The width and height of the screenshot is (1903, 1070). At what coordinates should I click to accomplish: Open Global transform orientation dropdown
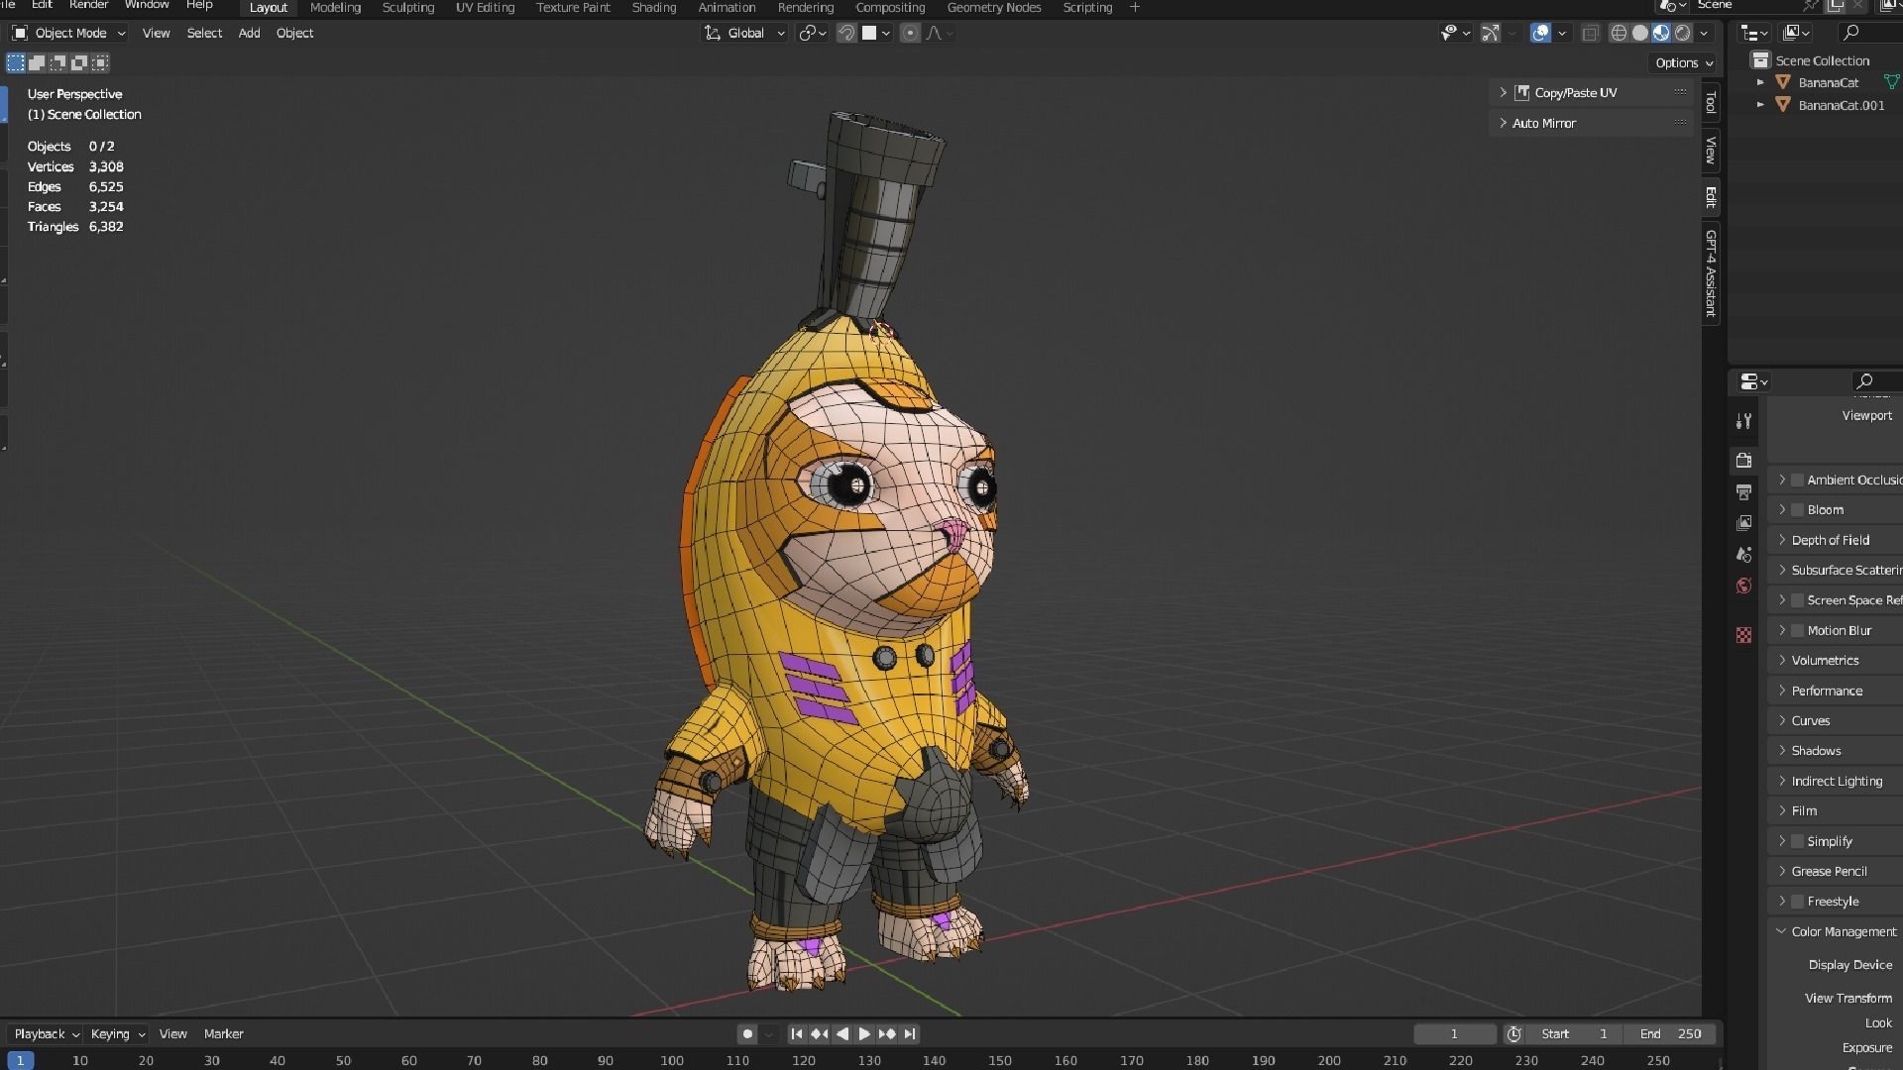745,33
